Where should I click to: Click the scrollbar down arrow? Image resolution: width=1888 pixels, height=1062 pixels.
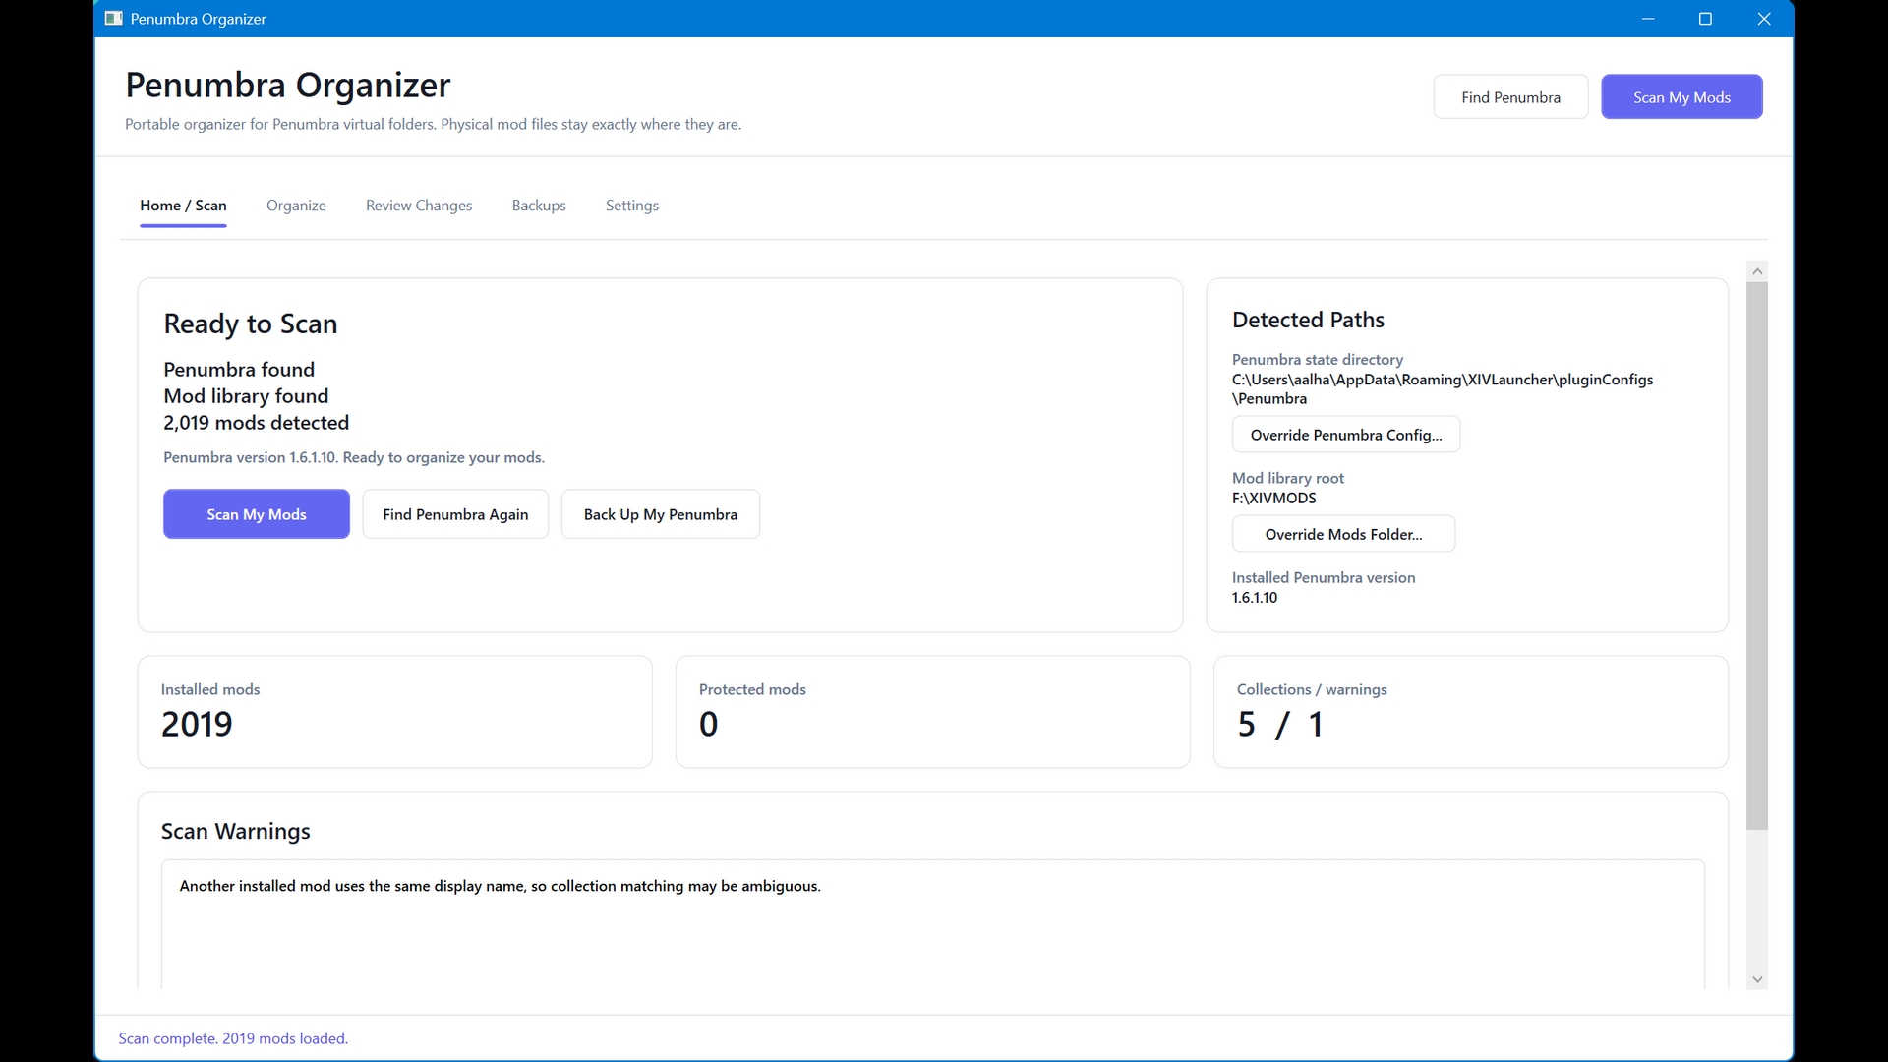click(1757, 979)
